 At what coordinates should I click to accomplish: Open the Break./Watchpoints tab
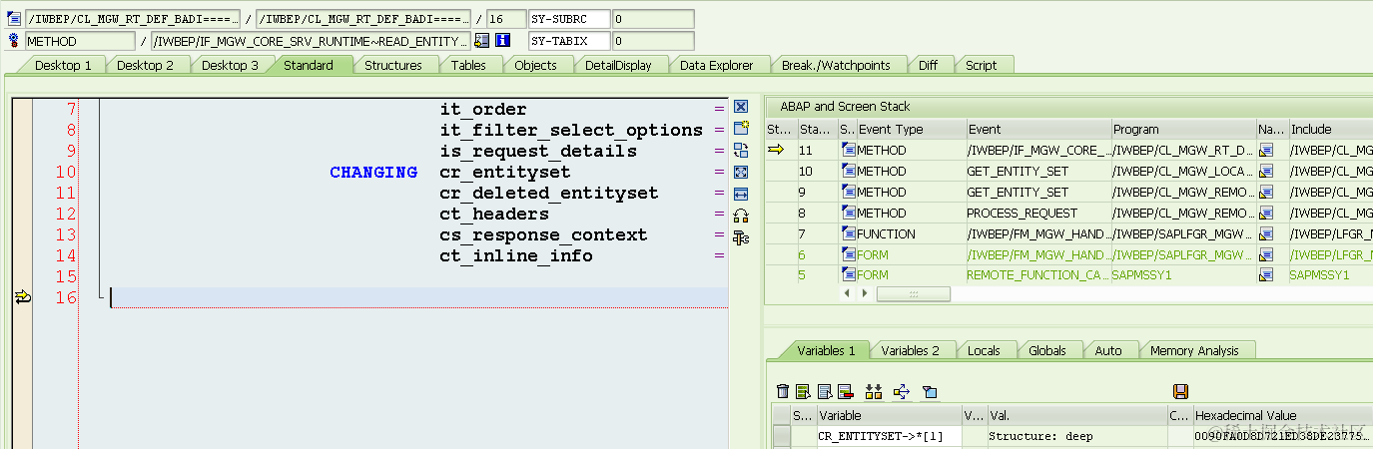click(x=836, y=65)
